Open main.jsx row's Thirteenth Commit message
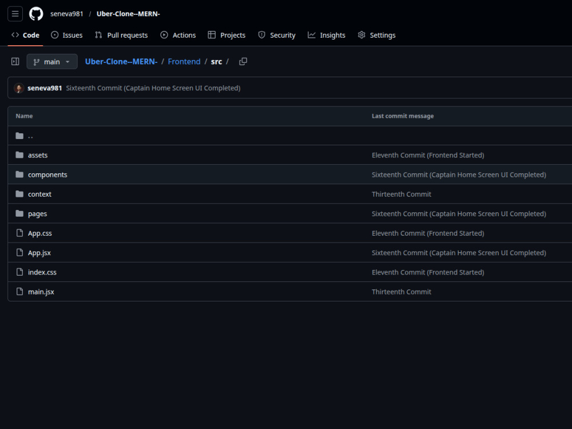The height and width of the screenshot is (429, 572). [x=402, y=292]
